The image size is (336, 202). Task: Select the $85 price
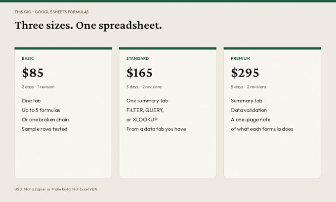click(x=33, y=73)
